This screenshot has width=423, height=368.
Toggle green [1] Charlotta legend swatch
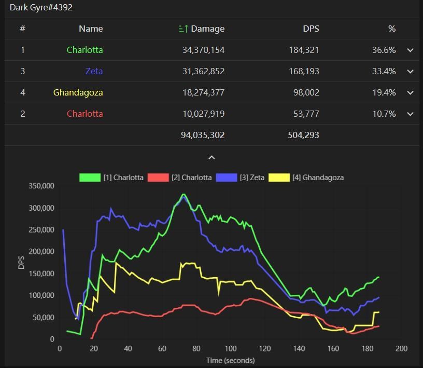click(x=89, y=178)
